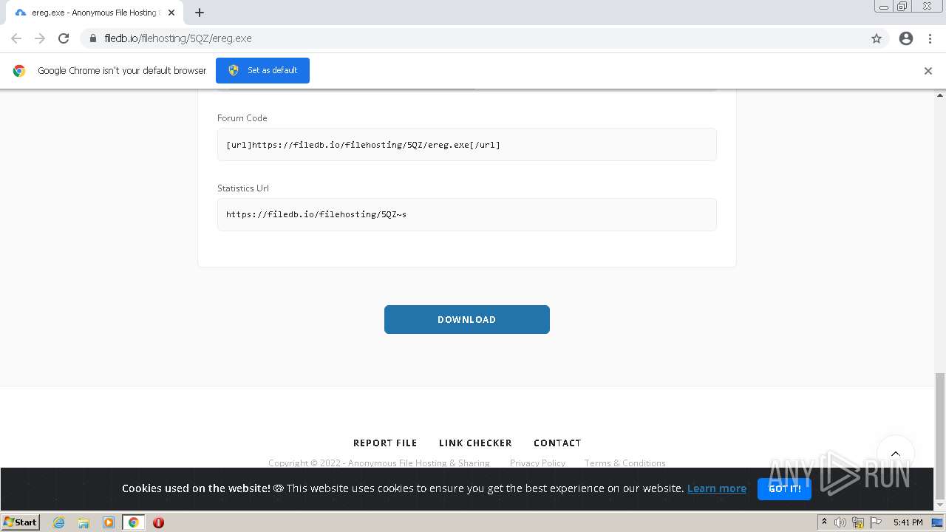Viewport: 946px width, 532px height.
Task: Click the Forum Code text field
Action: click(467, 144)
